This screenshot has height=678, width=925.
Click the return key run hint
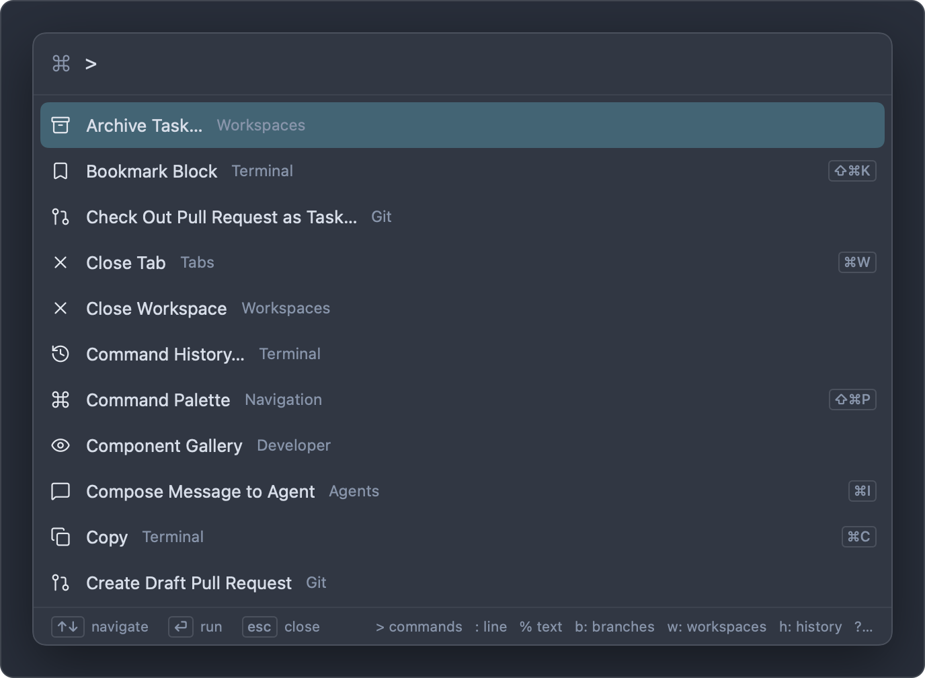[181, 627]
